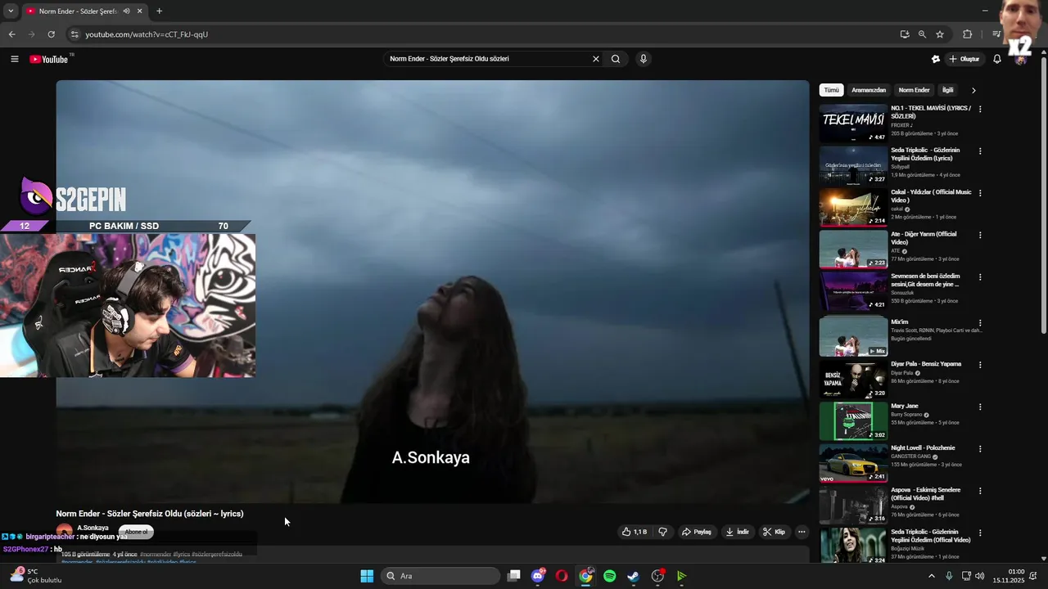Select the Norm Ender filter chip

[914, 90]
